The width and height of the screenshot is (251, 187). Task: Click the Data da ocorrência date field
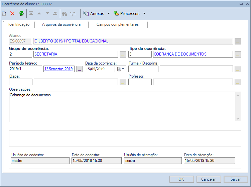[100, 69]
